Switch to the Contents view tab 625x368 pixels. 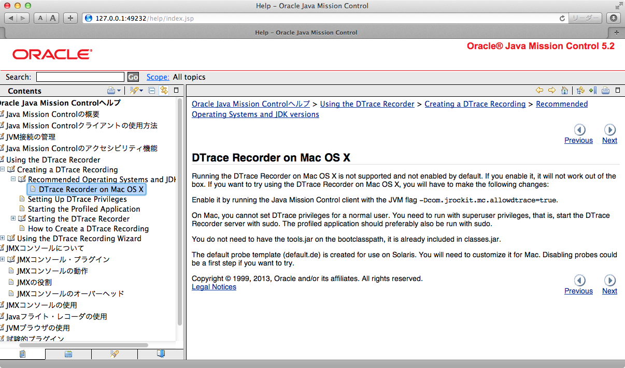[22, 354]
